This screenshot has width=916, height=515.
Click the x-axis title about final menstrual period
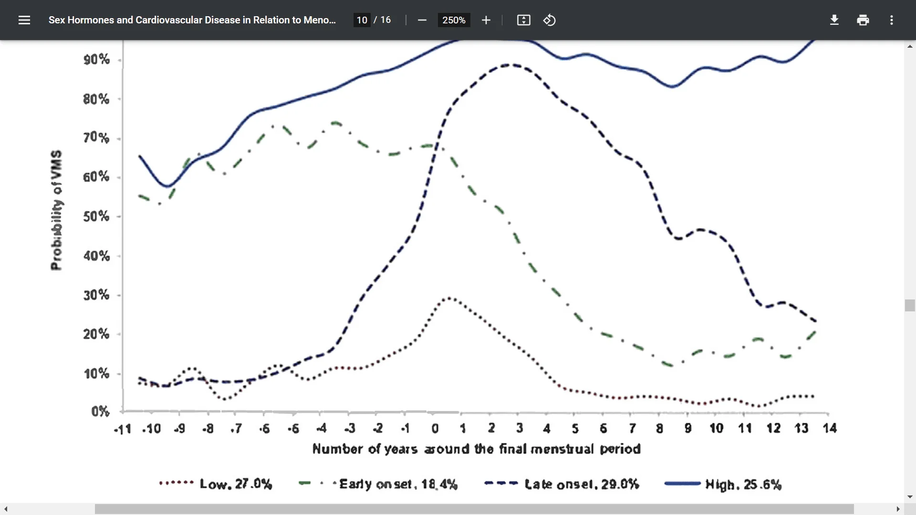[476, 449]
